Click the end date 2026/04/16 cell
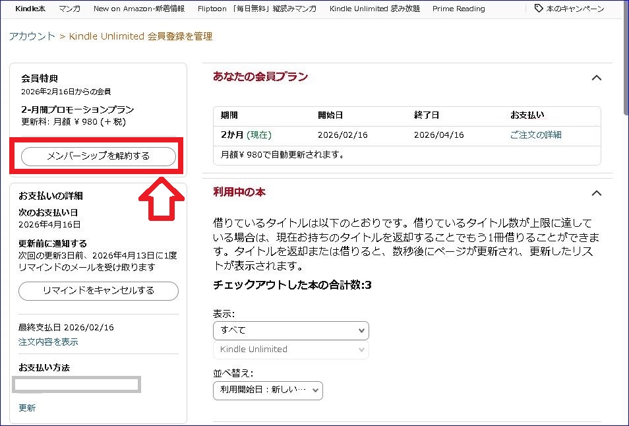This screenshot has width=629, height=426. pyautogui.click(x=439, y=135)
